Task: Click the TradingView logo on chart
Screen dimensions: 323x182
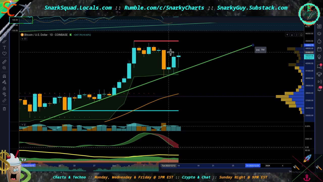Action: click(x=24, y=160)
